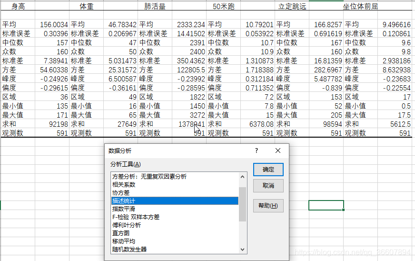
Task: Select the 立定跳远 header cell
Action: point(292,6)
